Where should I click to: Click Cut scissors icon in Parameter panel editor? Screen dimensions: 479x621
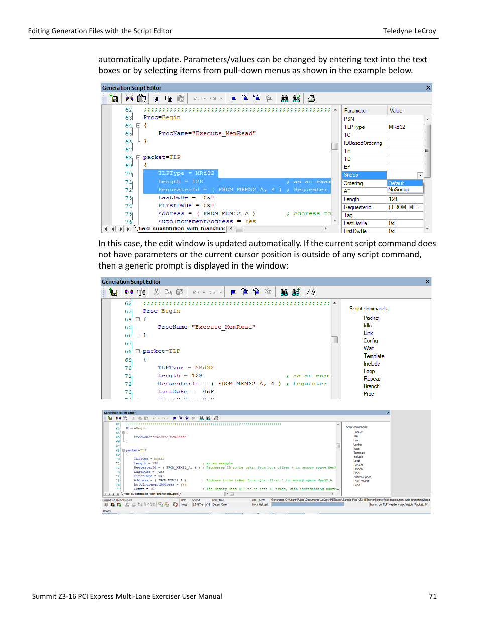pos(157,99)
